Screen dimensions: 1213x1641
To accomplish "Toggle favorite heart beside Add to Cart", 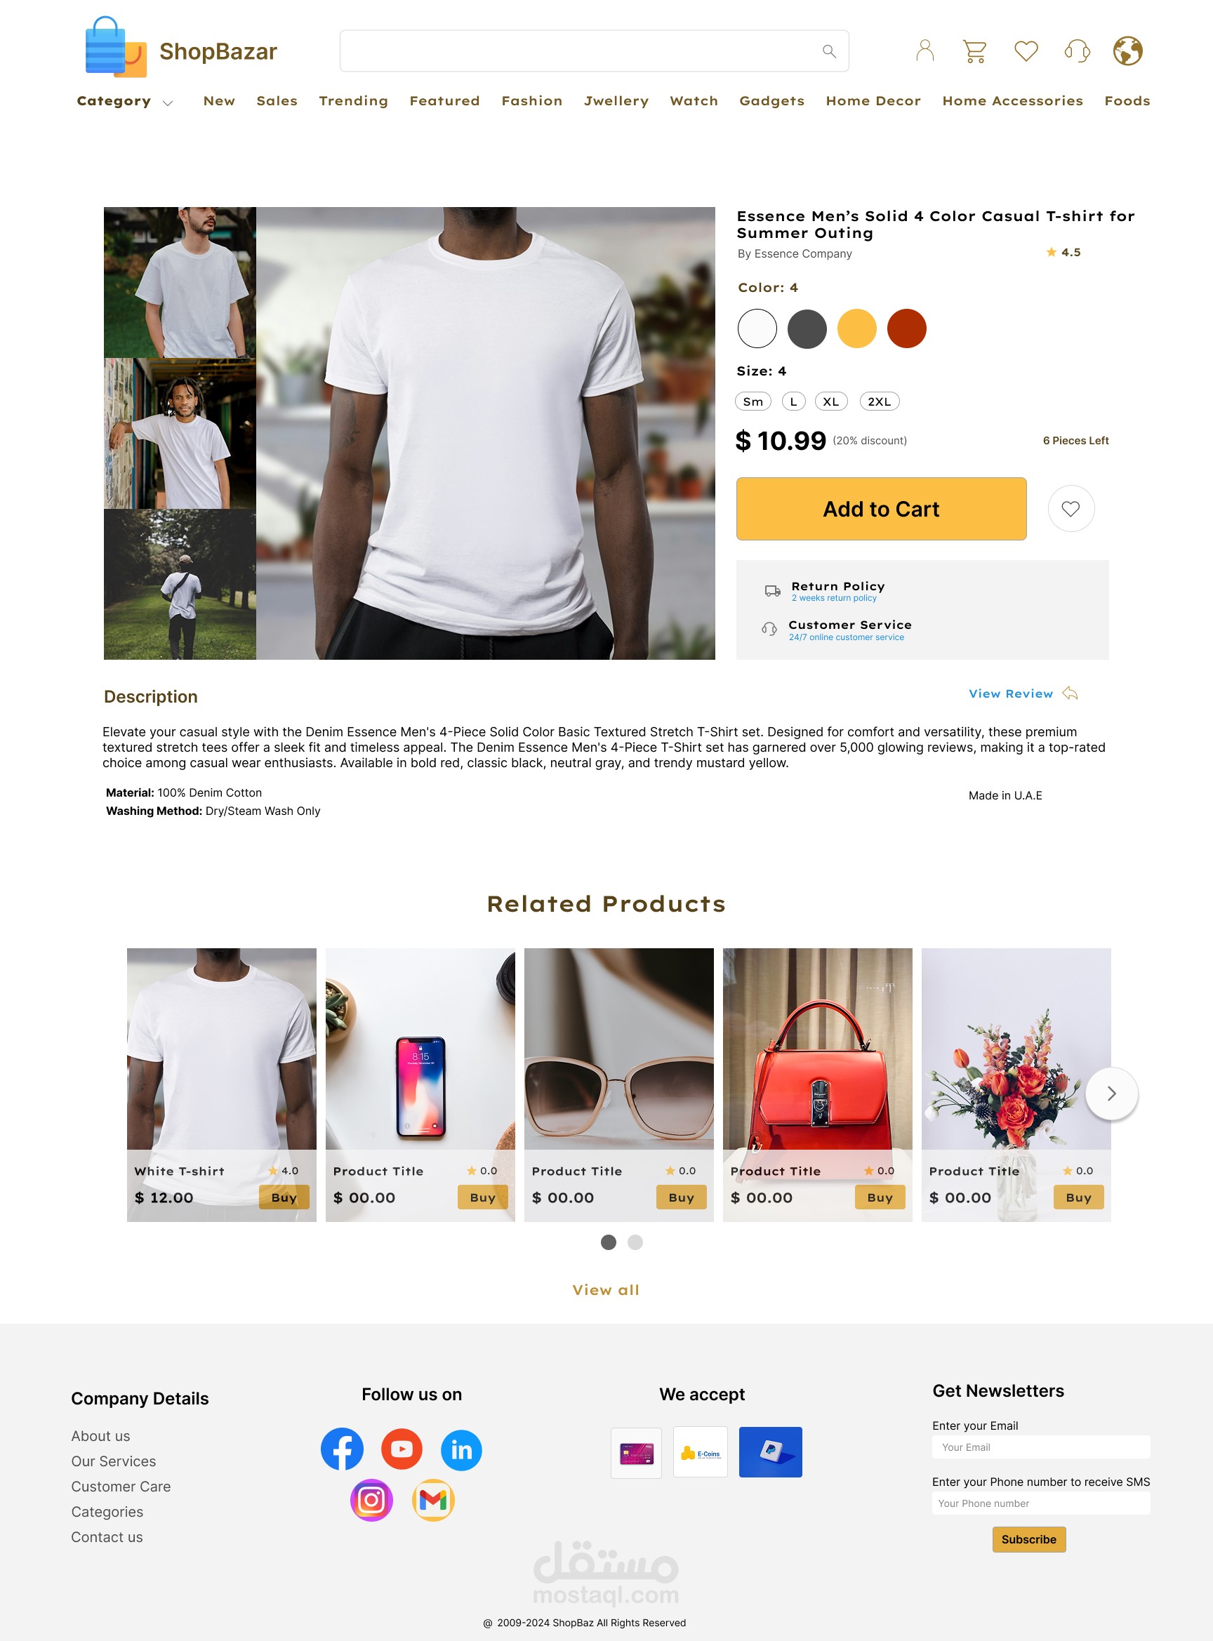I will (x=1071, y=509).
